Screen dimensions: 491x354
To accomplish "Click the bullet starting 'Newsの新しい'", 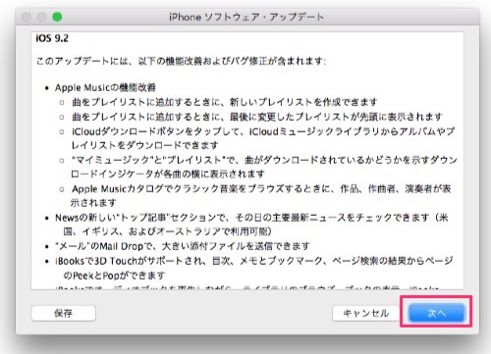I will pos(251,225).
